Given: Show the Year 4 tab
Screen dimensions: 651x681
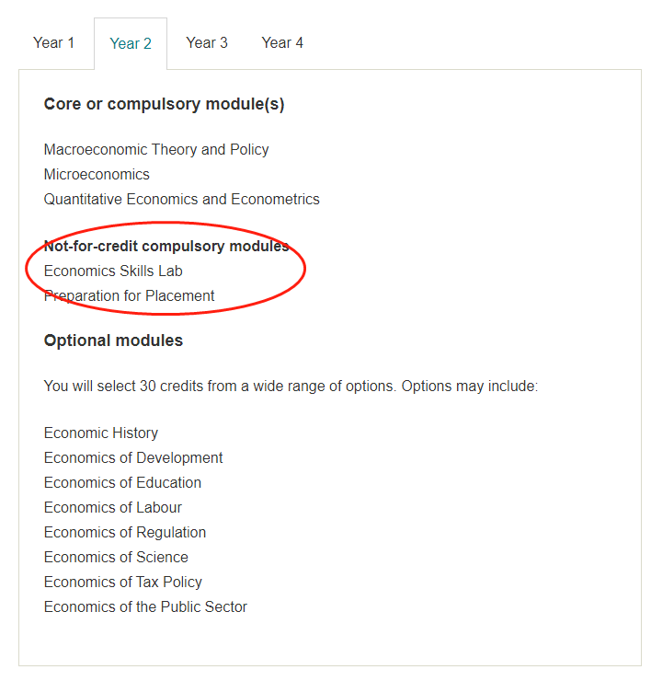Looking at the screenshot, I should 282,43.
